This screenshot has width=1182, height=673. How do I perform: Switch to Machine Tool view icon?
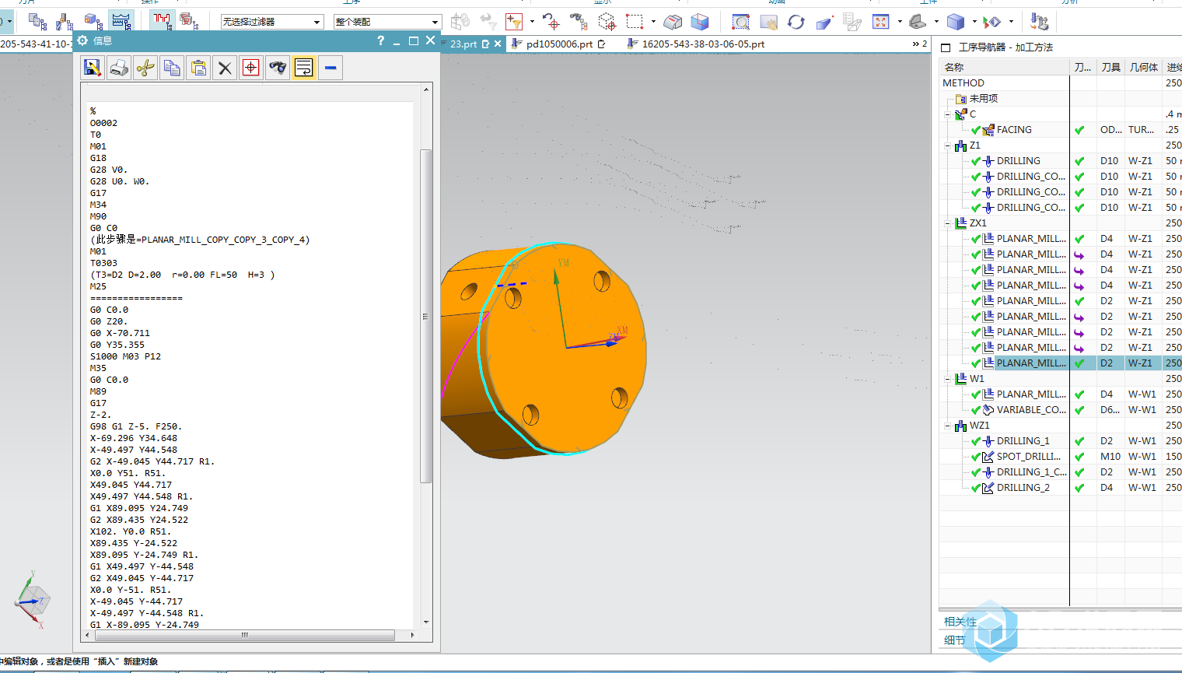(x=65, y=21)
